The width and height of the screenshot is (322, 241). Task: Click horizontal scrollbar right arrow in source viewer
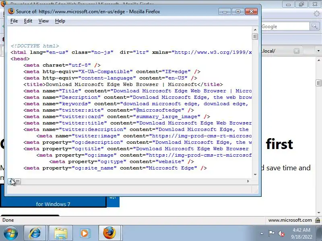[x=248, y=181]
